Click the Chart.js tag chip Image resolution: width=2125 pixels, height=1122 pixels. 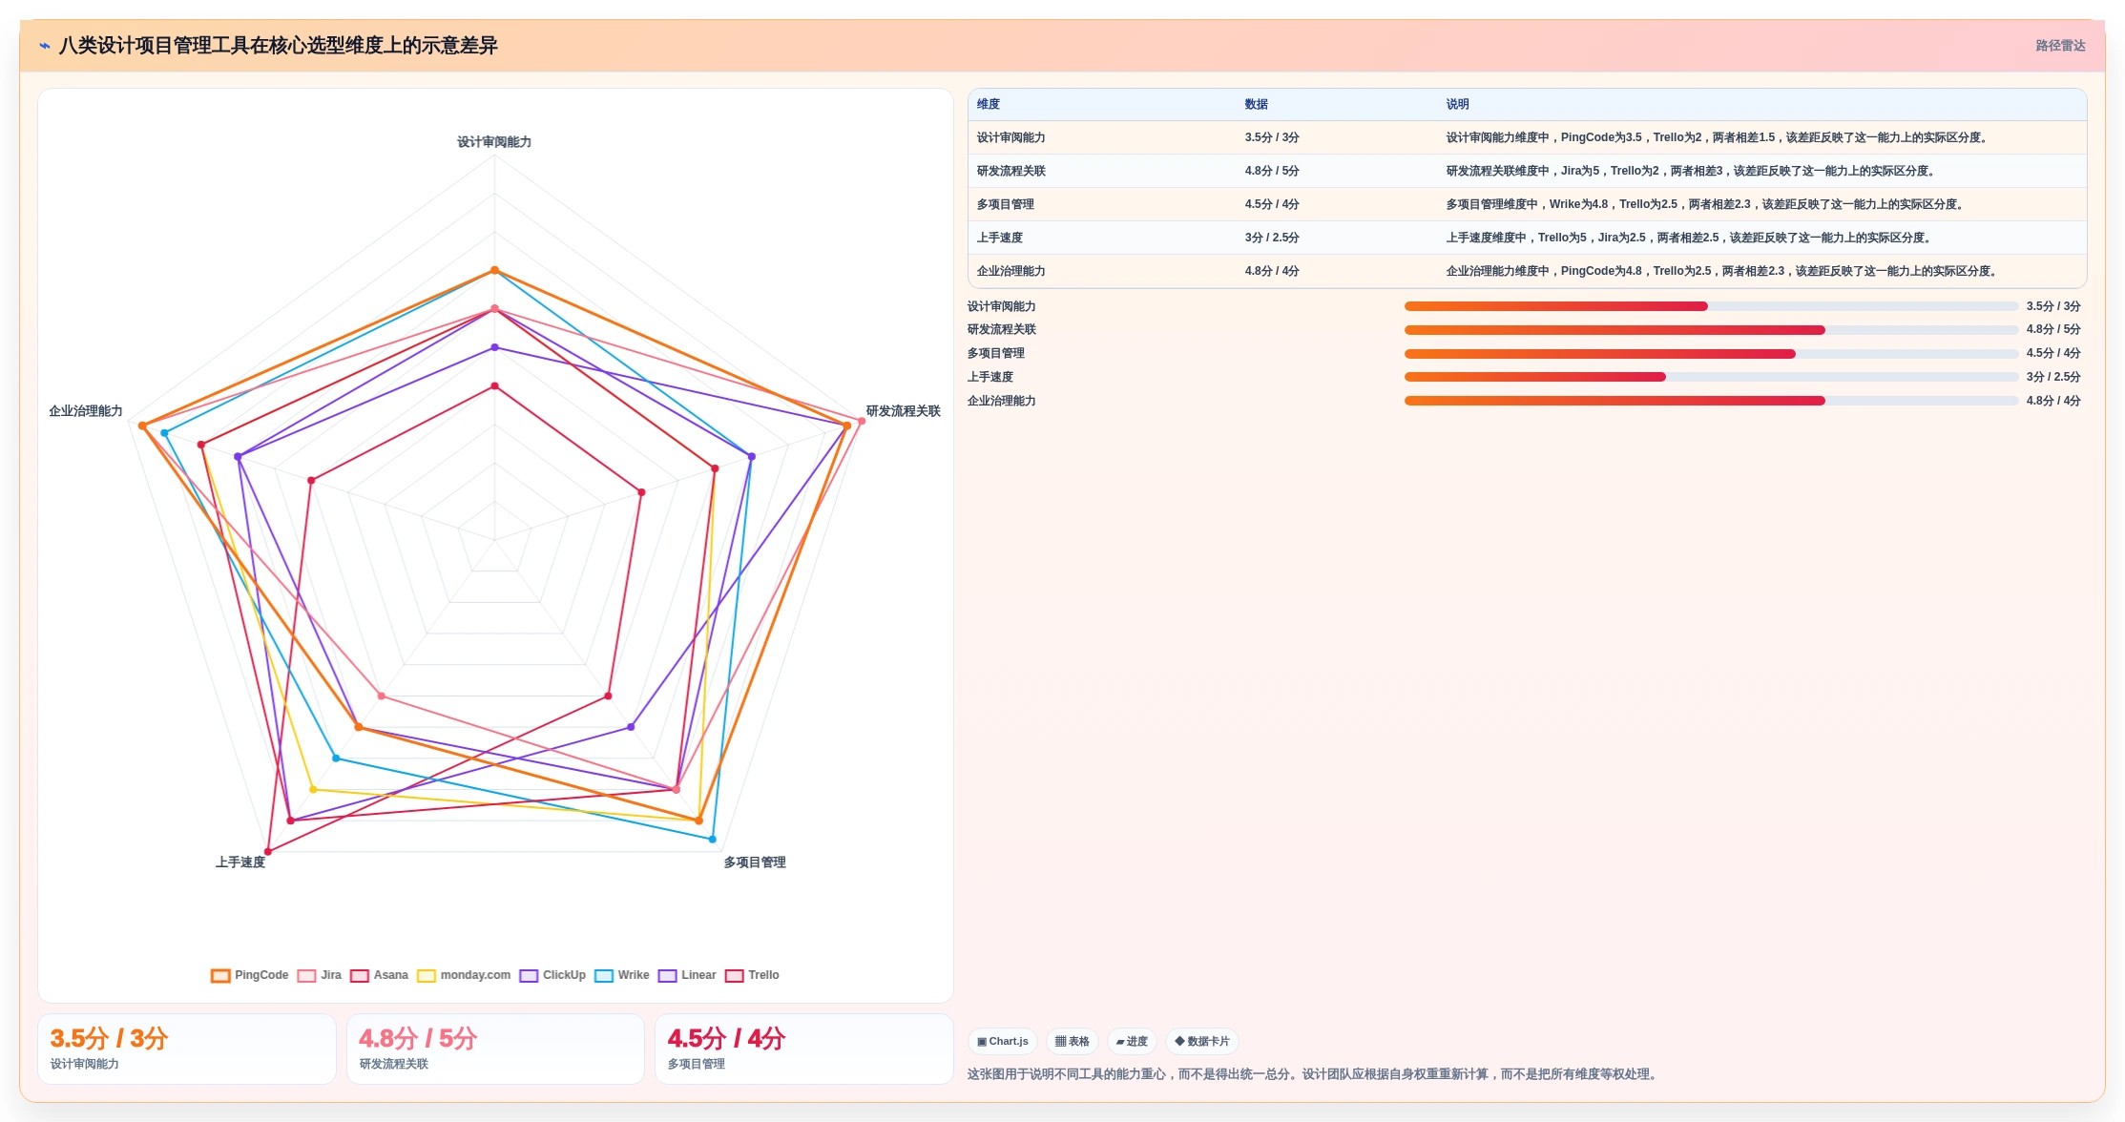[x=1003, y=1041]
